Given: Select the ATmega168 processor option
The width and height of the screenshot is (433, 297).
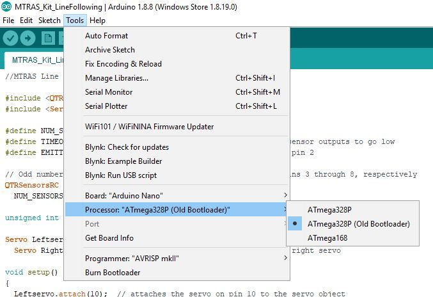Looking at the screenshot, I should (x=352, y=238).
